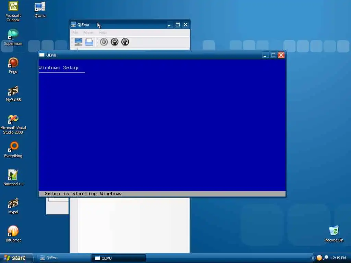This screenshot has width=351, height=263.
Task: Switch to QtEmu taskbar button
Action: [63, 258]
